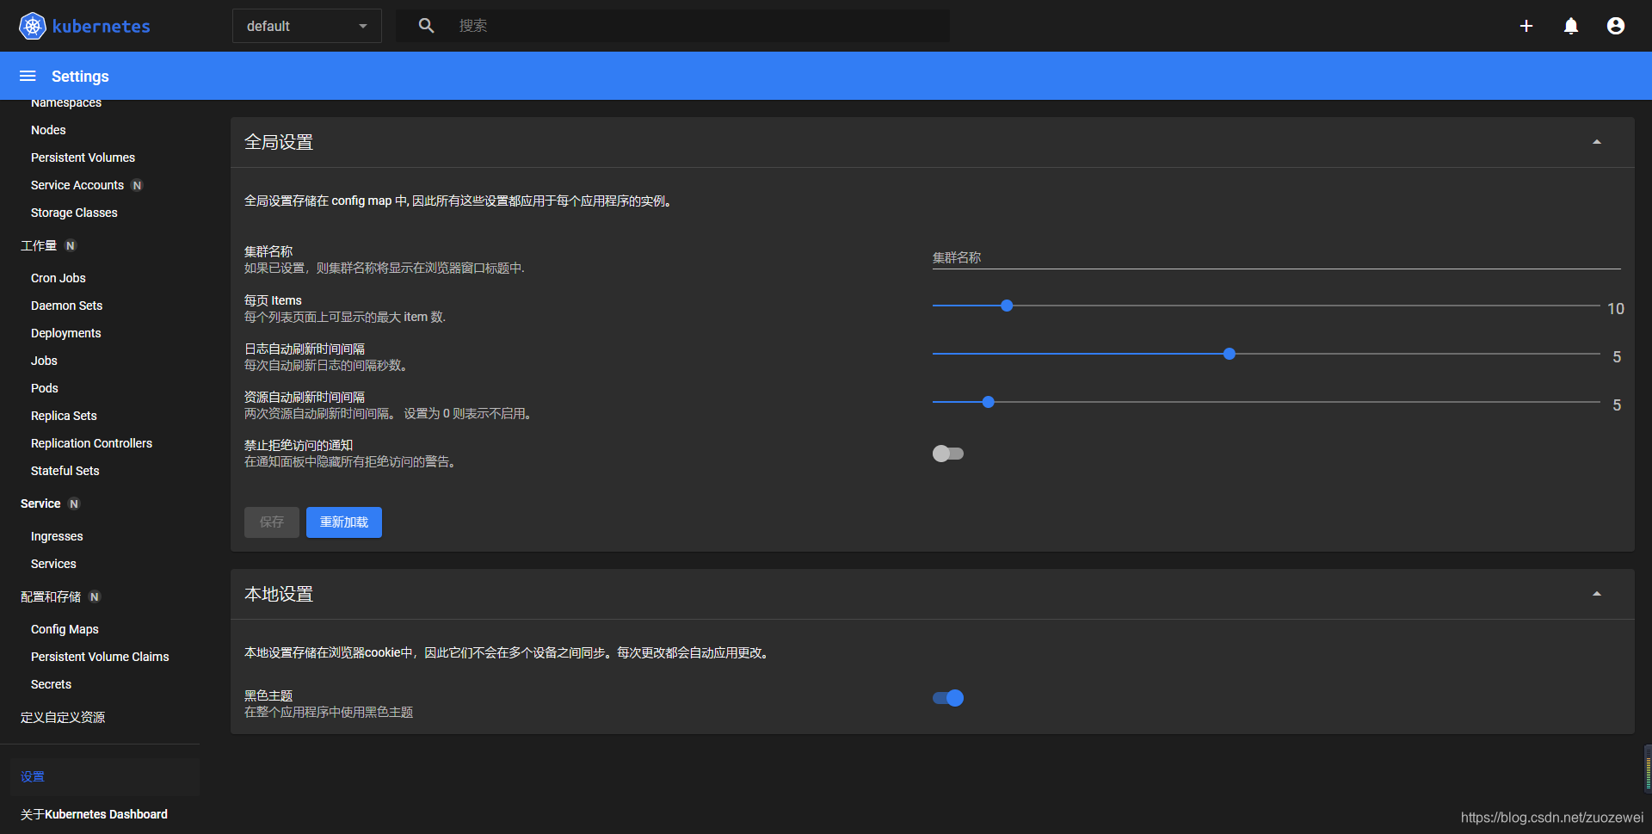Focus the 集群名称 input field
The height and width of the screenshot is (834, 1652).
pyautogui.click(x=1277, y=257)
